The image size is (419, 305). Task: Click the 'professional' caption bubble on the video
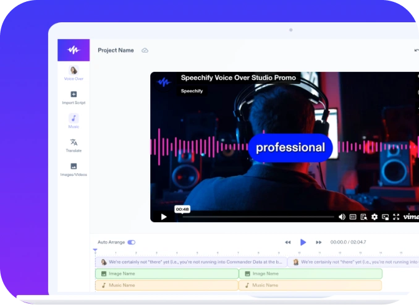290,148
